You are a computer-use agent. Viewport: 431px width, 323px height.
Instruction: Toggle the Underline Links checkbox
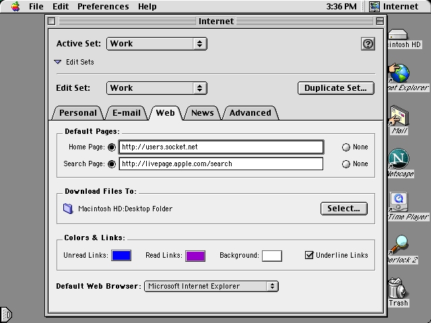[309, 255]
